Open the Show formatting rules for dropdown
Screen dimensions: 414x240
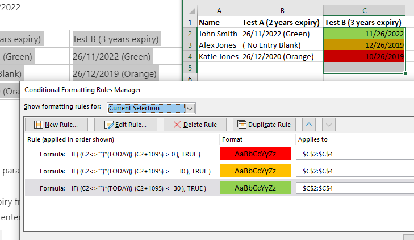tap(190, 109)
